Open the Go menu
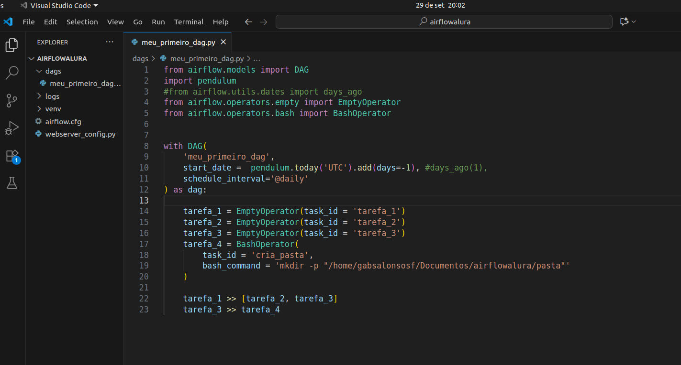This screenshot has height=365, width=681. coord(138,22)
